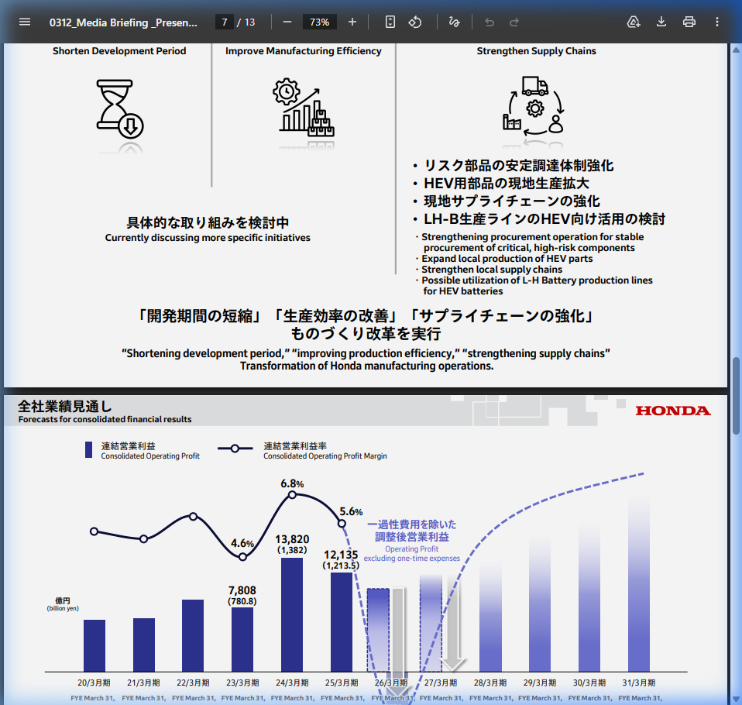Click the 7,808 profit value
Viewport: 742px width, 705px height.
(x=242, y=590)
